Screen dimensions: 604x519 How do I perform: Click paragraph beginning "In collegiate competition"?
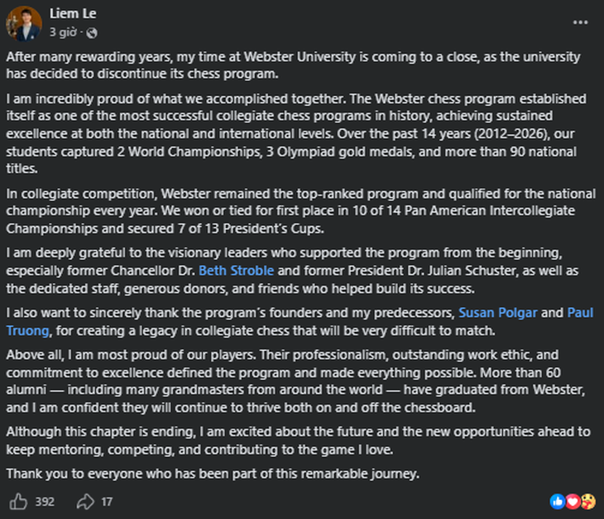click(301, 211)
